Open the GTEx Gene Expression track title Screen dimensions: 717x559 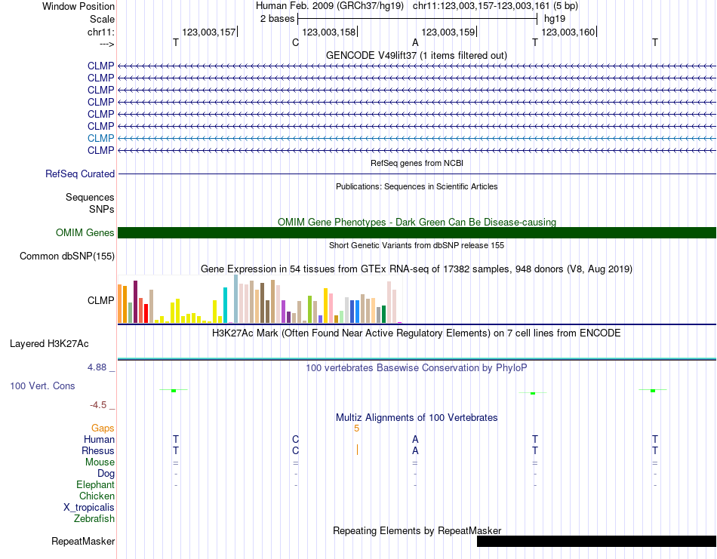coord(417,269)
